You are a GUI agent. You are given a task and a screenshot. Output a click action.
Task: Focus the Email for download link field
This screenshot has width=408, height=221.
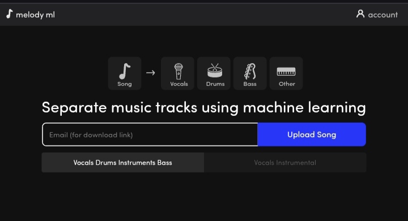pos(150,135)
